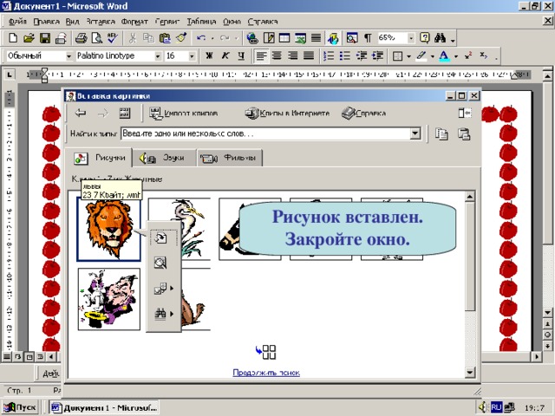Select the magician clip thumbnail

(109, 299)
